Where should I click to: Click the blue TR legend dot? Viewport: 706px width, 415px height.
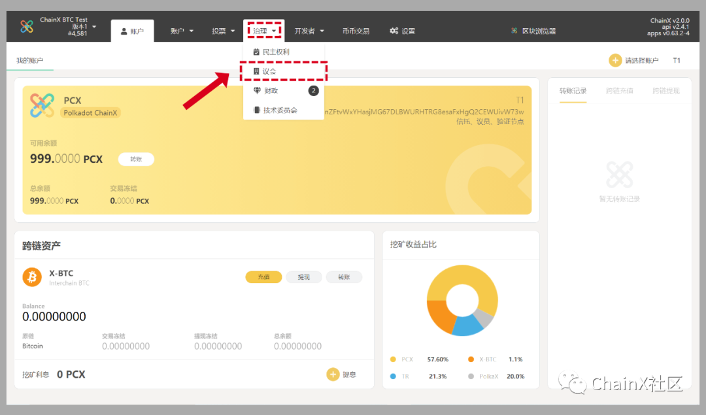[393, 376]
